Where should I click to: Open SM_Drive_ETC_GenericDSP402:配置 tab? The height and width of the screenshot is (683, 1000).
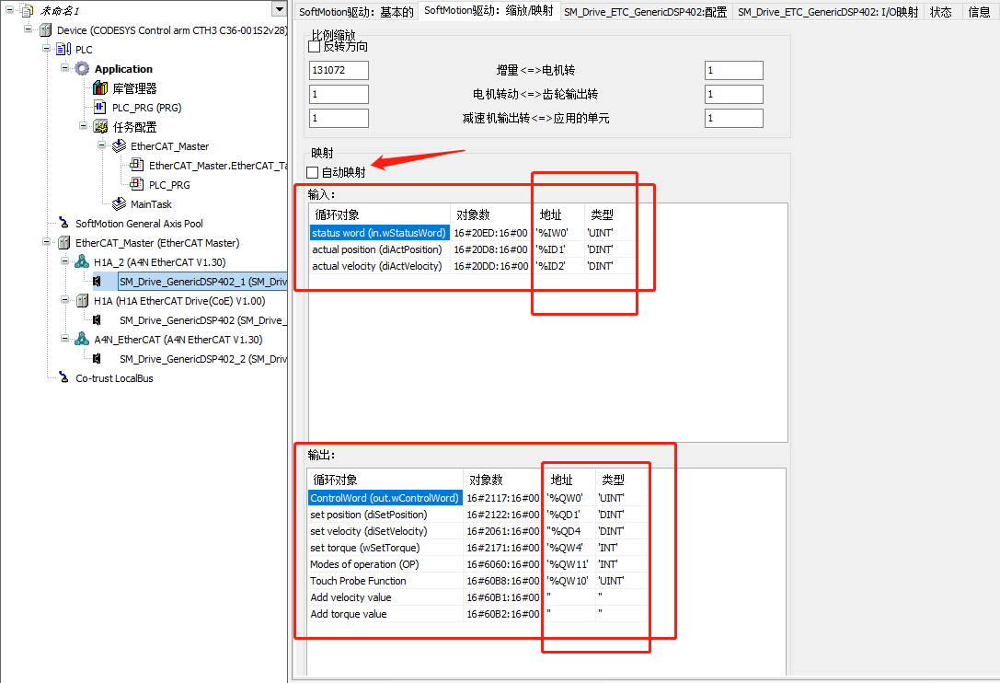click(645, 11)
